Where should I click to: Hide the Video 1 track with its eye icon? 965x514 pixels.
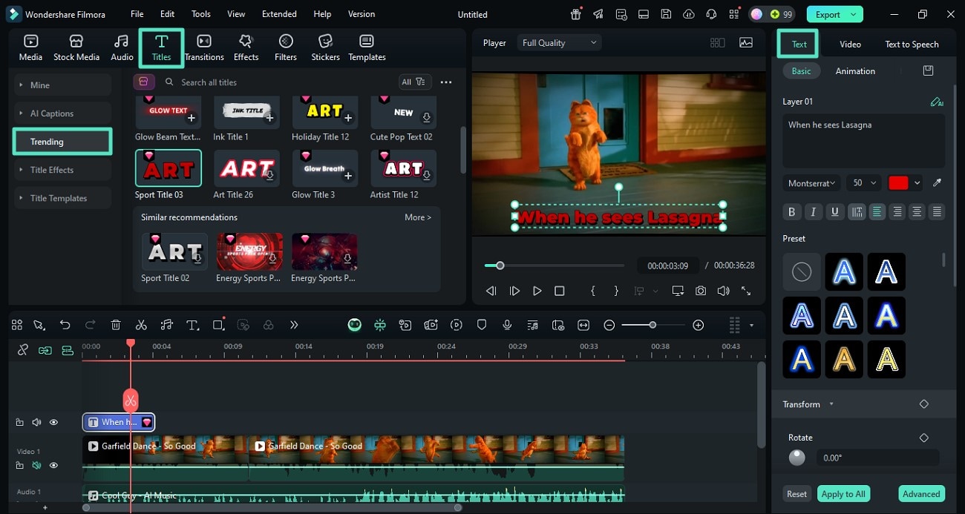53,465
